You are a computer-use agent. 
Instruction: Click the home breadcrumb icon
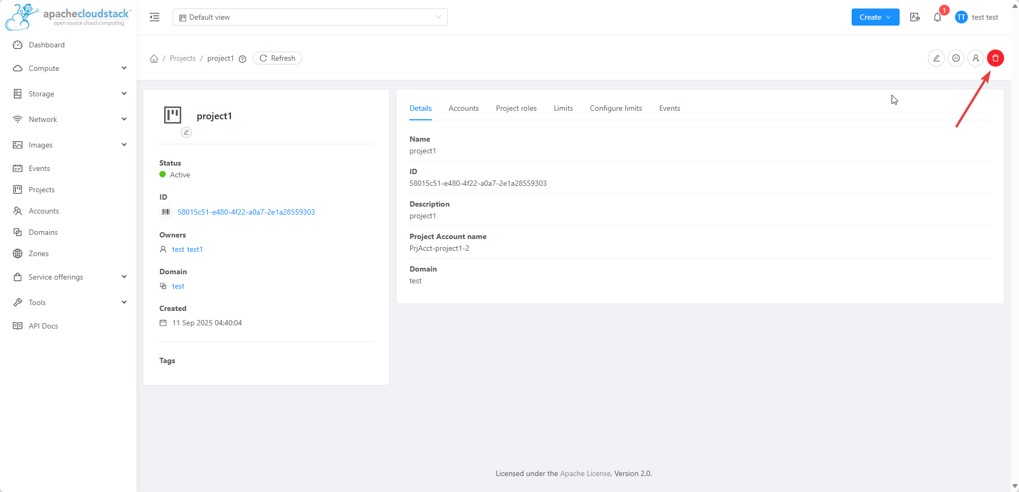[154, 59]
